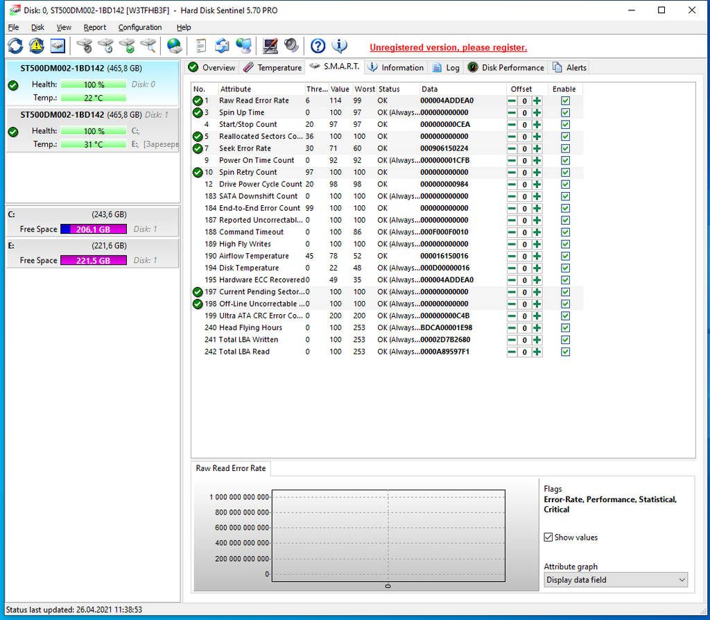Screen dimensions: 710x620
Task: Switch to the Disk Performance tab
Action: (505, 67)
